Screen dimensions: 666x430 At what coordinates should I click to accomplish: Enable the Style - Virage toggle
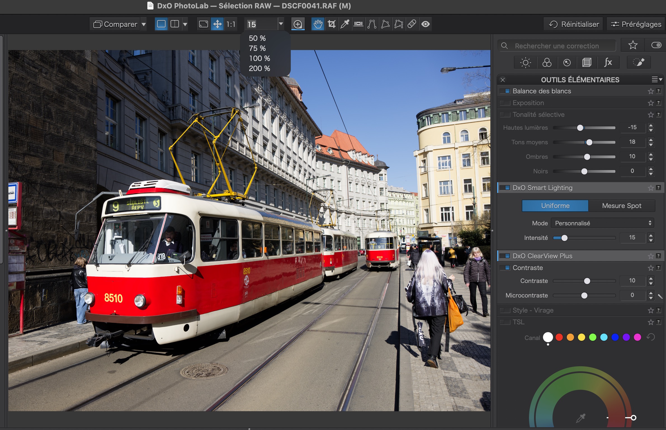(505, 310)
